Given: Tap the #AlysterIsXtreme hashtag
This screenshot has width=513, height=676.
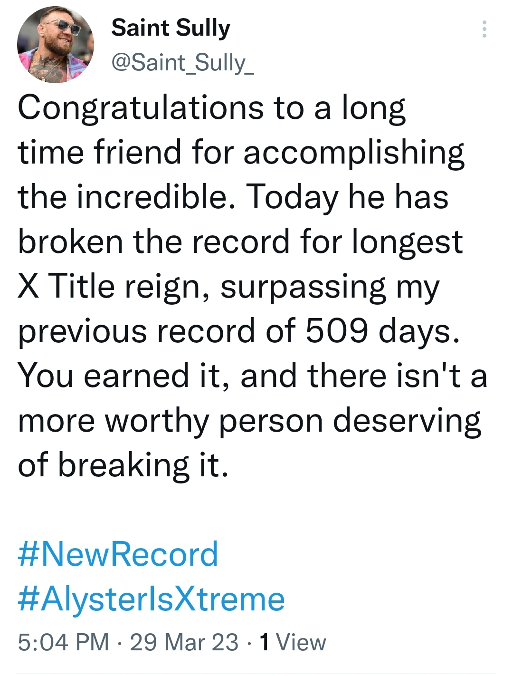Looking at the screenshot, I should click(x=151, y=599).
